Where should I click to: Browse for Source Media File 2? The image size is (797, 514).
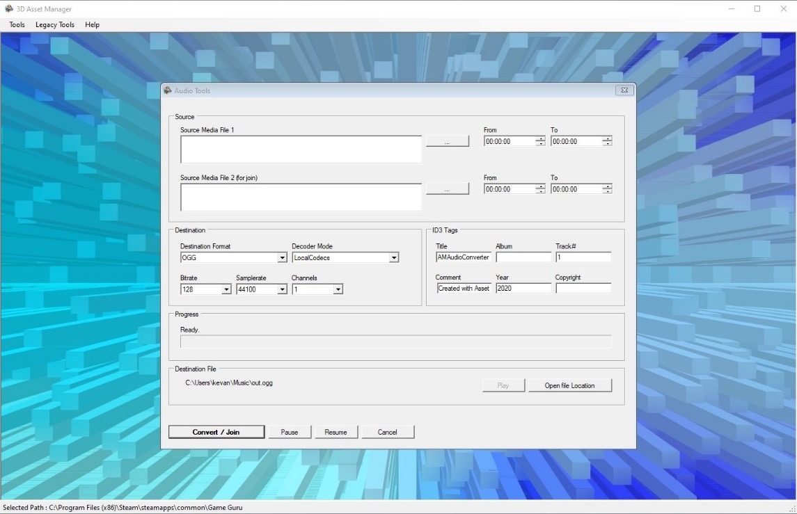(447, 189)
